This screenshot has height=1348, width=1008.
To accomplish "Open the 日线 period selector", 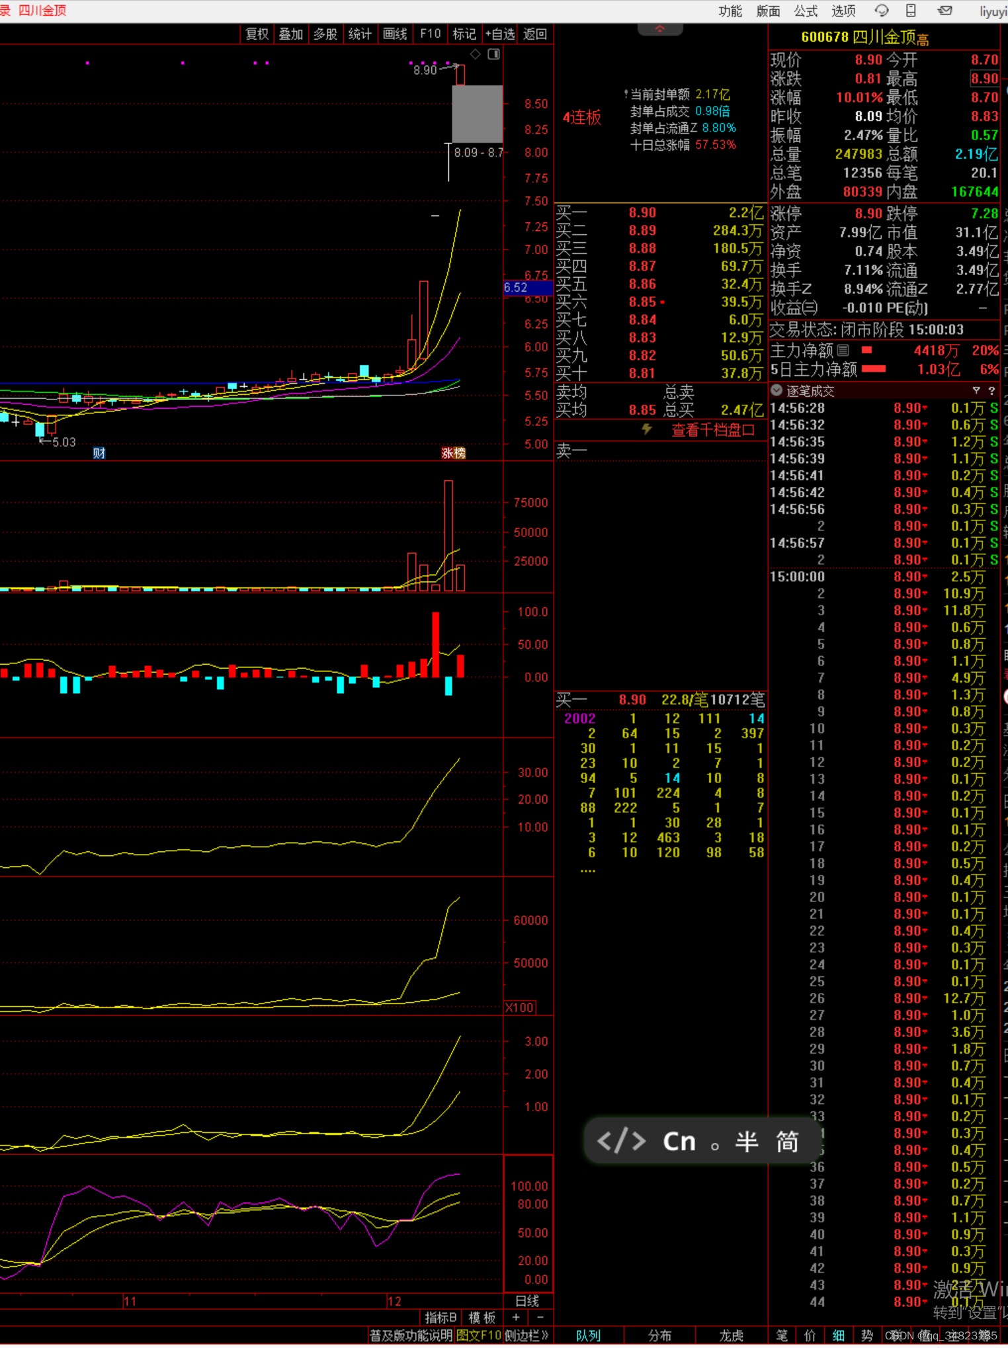I will pyautogui.click(x=527, y=1301).
